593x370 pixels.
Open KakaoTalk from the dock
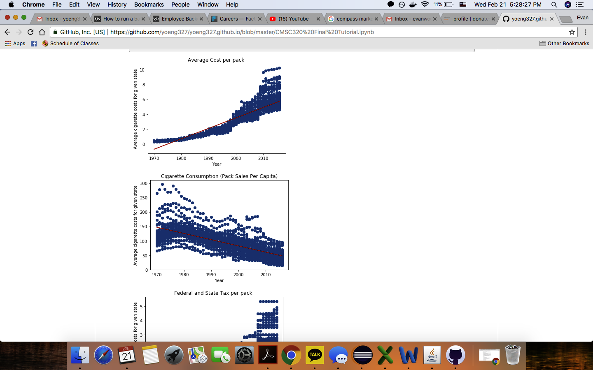pyautogui.click(x=315, y=355)
